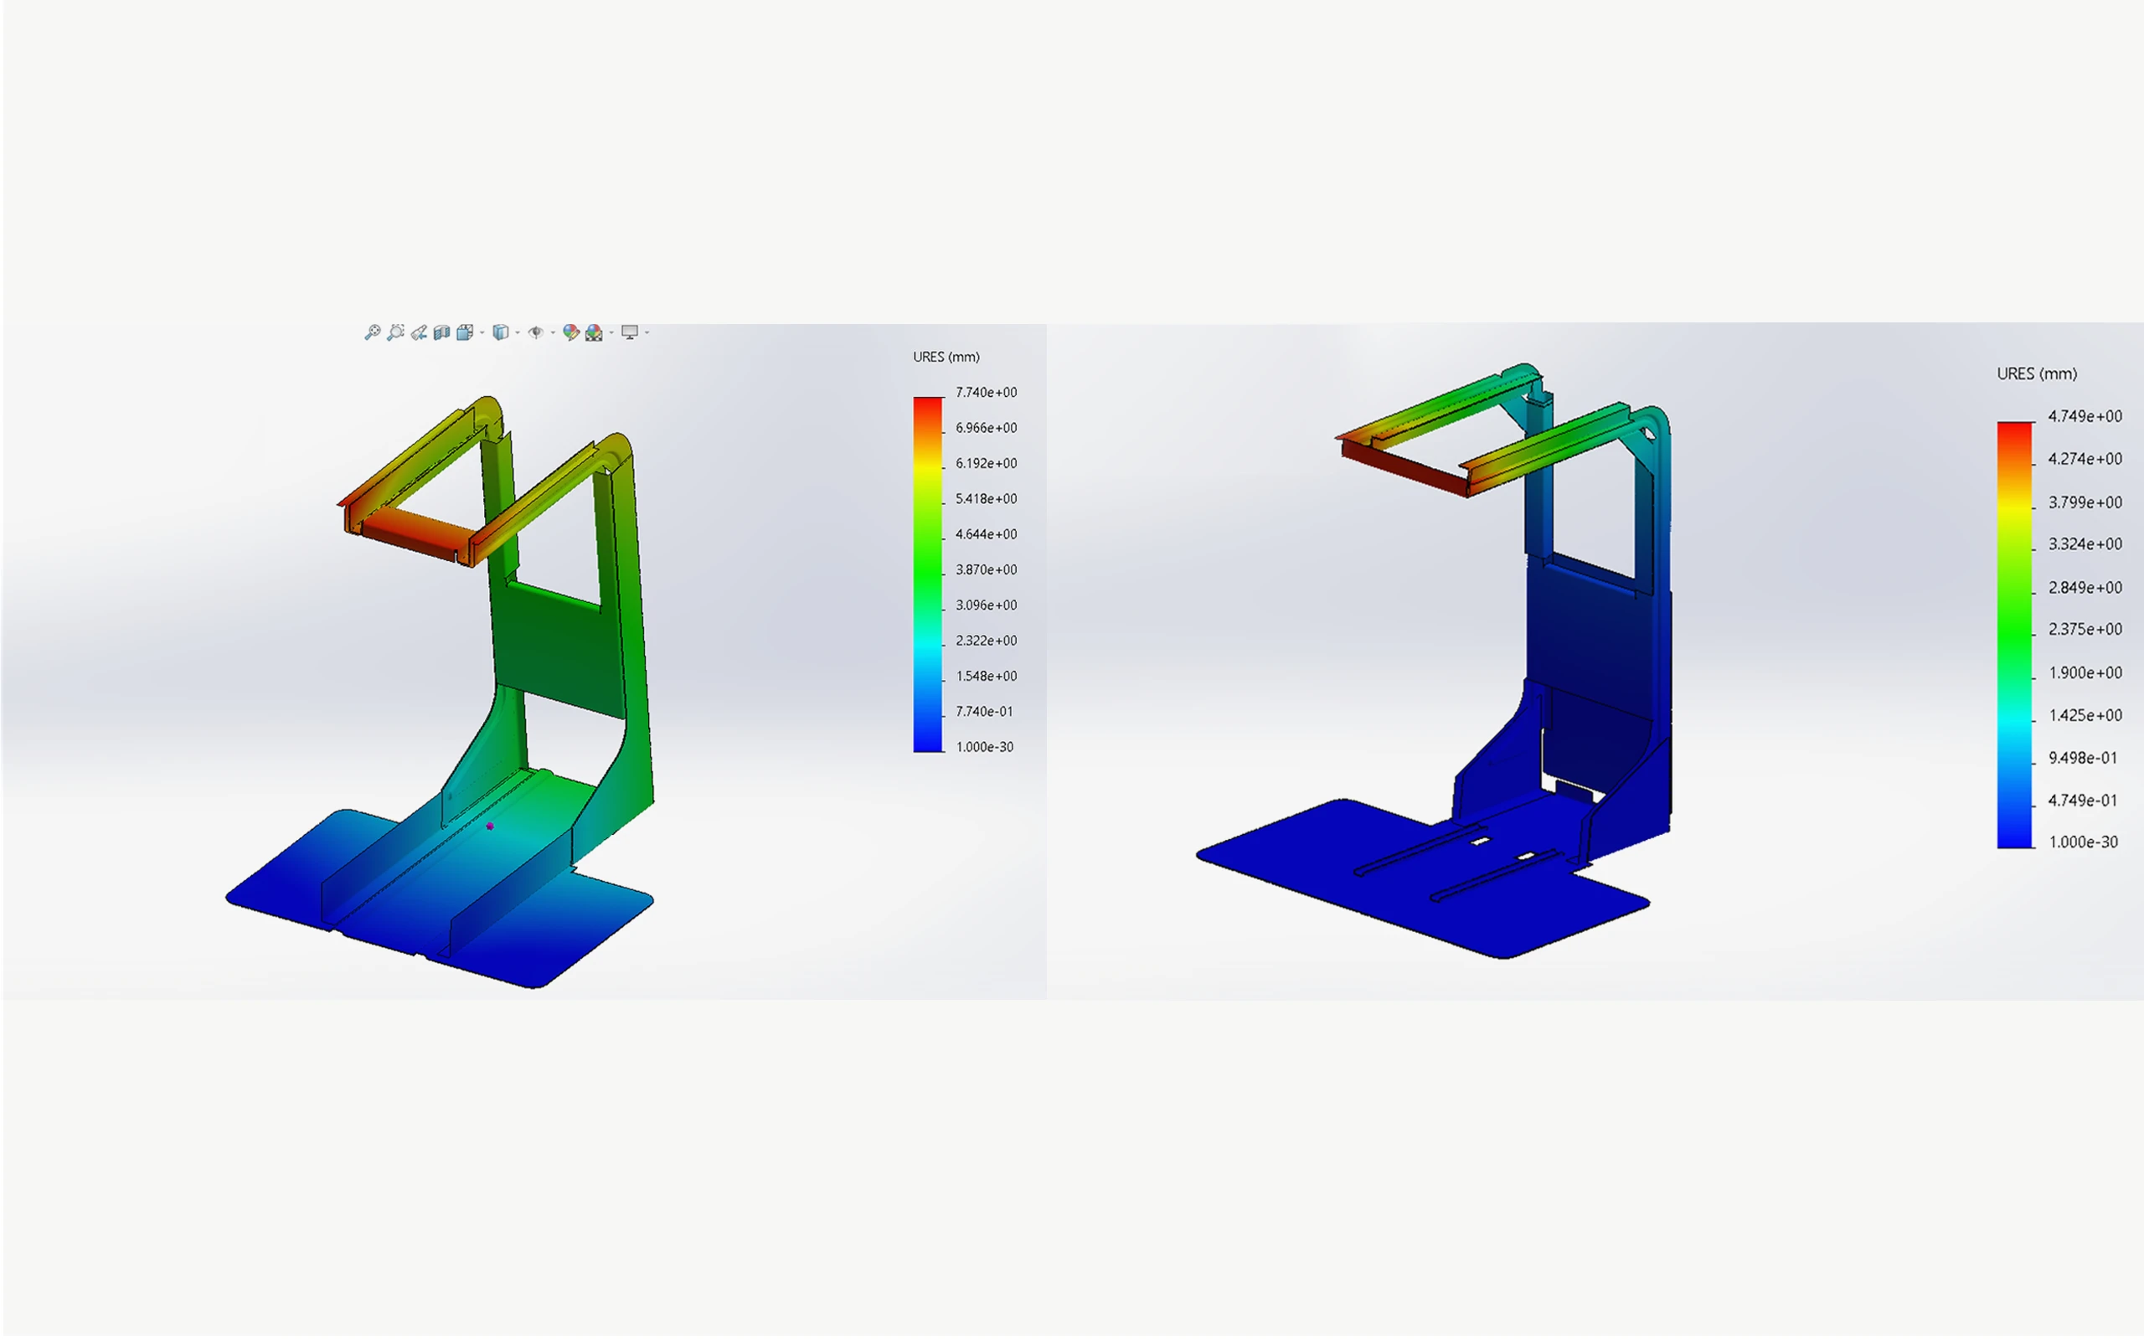Open the Apply Scene dropdown arrow
The image size is (2144, 1339).
[611, 333]
